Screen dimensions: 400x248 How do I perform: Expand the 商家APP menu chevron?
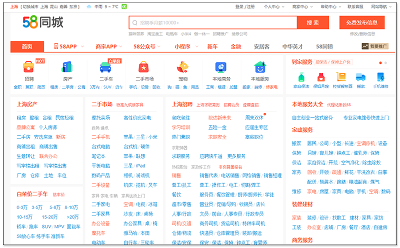point(120,46)
